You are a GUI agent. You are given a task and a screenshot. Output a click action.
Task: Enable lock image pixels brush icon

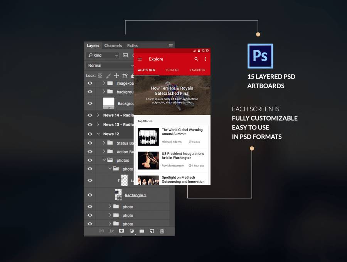click(x=108, y=76)
